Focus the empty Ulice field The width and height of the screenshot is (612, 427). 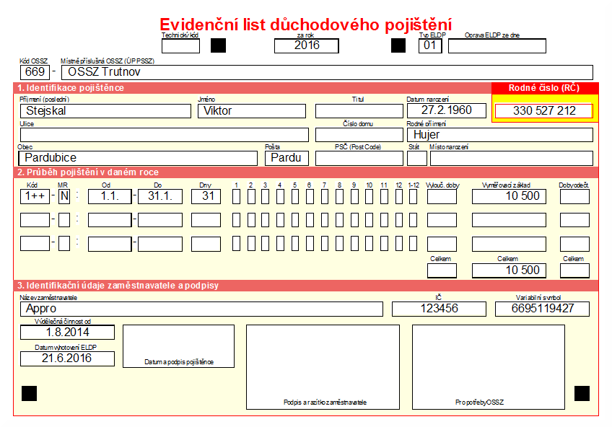[165, 135]
